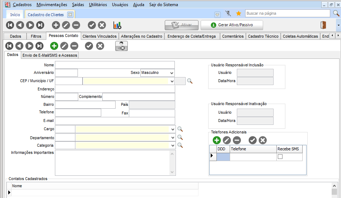Viewport: 341px width, 198px height.
Task: Click the pin icon beside page search
Action: pyautogui.click(x=228, y=14)
